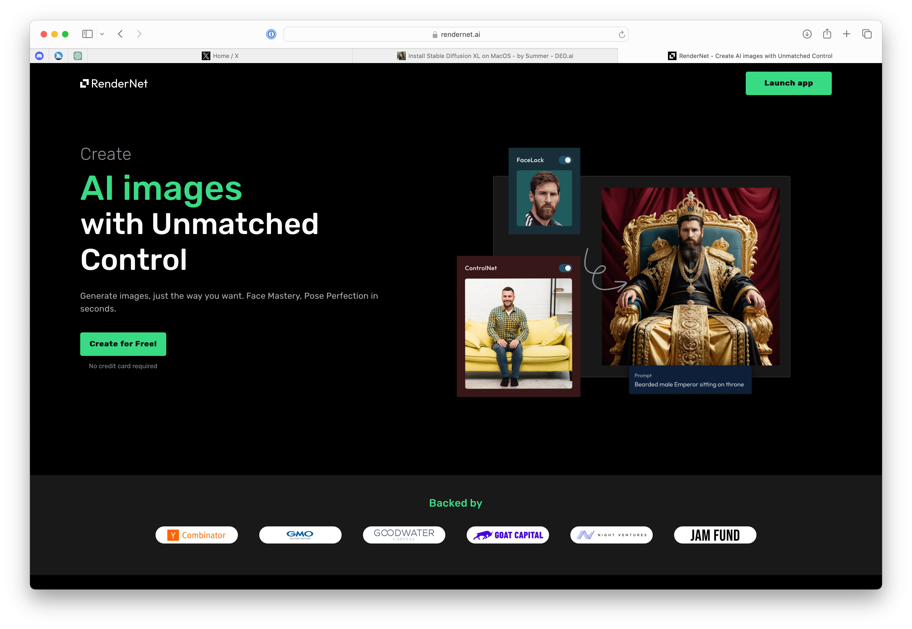The width and height of the screenshot is (912, 629).
Task: Click the 1Password extension icon
Action: coord(271,34)
